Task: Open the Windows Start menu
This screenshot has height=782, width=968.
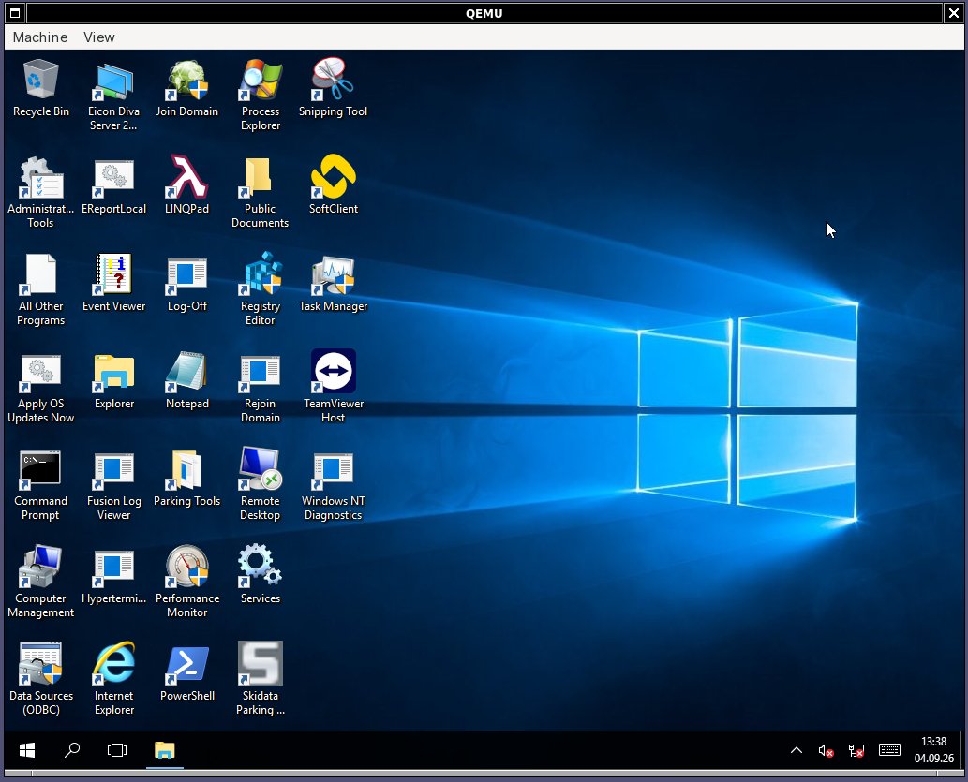Action: click(27, 750)
